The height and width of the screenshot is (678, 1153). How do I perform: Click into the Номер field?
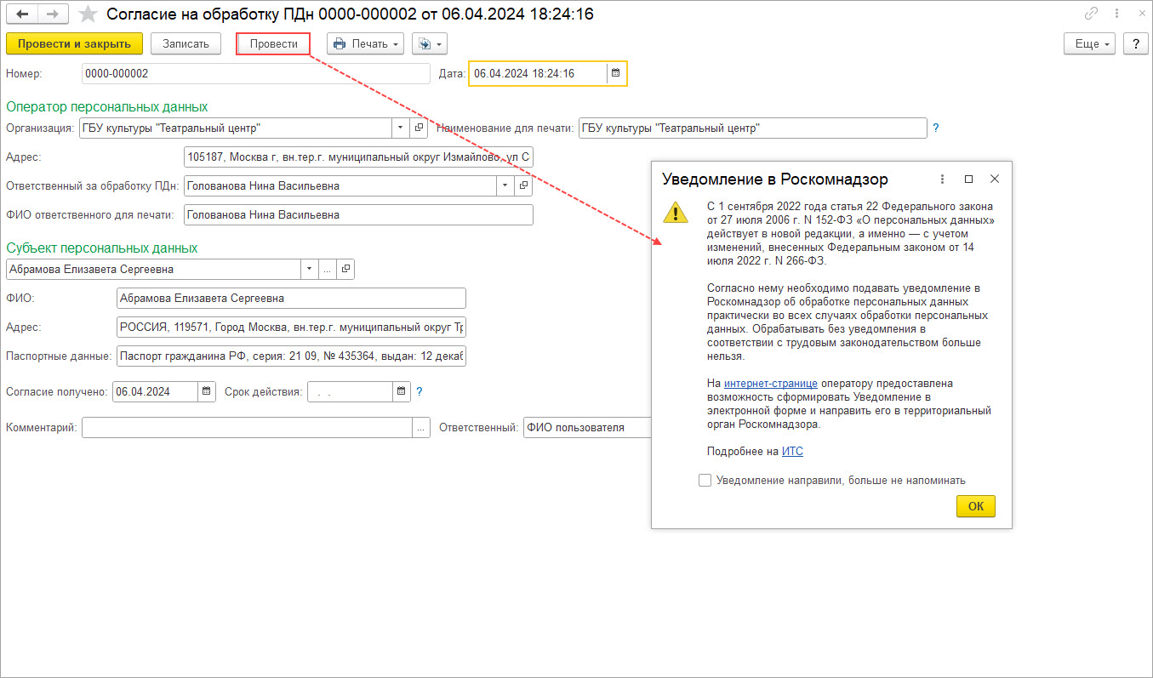click(256, 74)
